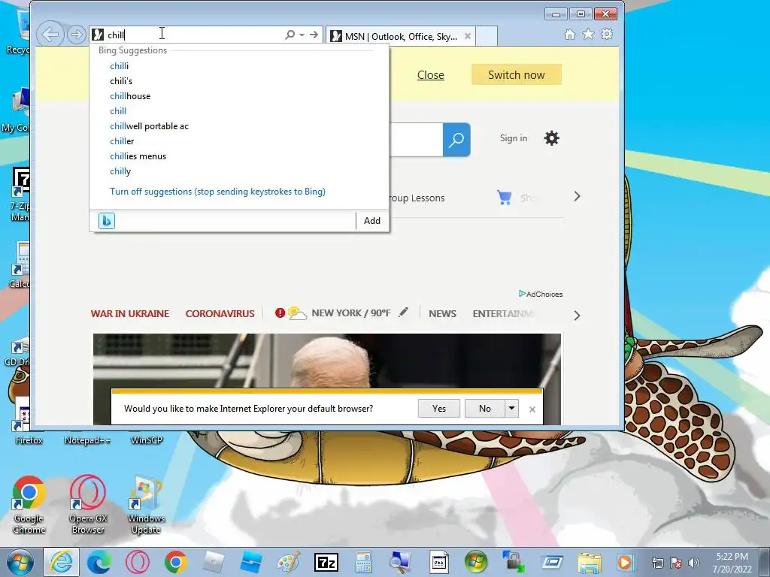
Task: Open a new blank tab
Action: coord(487,36)
